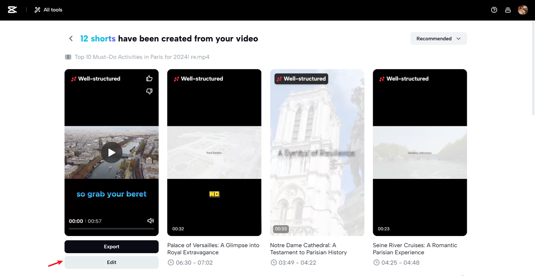The width and height of the screenshot is (535, 276).
Task: Click the 00:00 | 00:57 time counter
Action: (85, 221)
